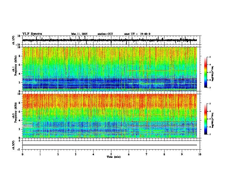Select the date "Mar.11, 2025" in the header
The image size is (225, 173).
79,34
